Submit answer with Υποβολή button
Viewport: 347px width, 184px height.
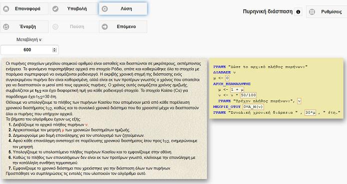(x=74, y=9)
